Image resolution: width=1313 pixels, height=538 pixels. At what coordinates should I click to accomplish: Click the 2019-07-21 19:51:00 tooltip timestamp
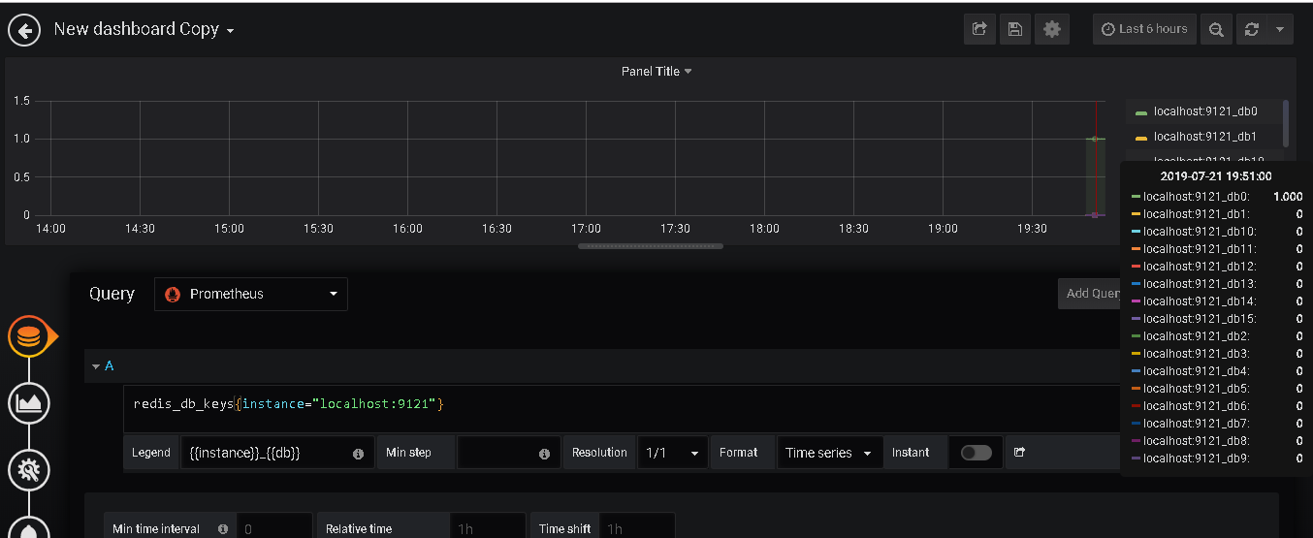(1216, 176)
